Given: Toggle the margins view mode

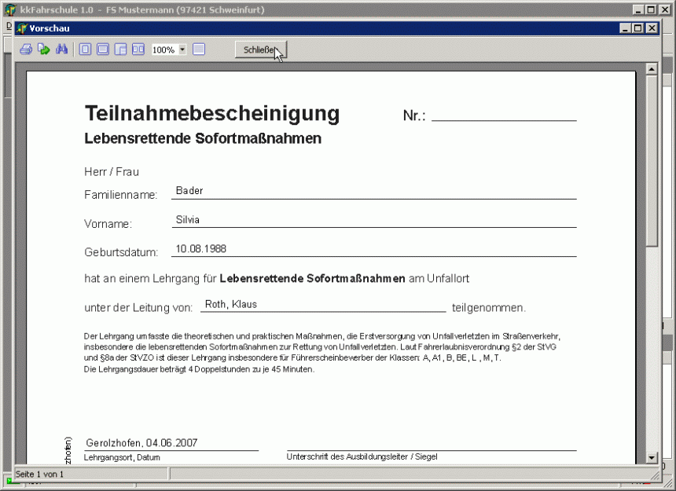Looking at the screenshot, I should click(x=120, y=49).
